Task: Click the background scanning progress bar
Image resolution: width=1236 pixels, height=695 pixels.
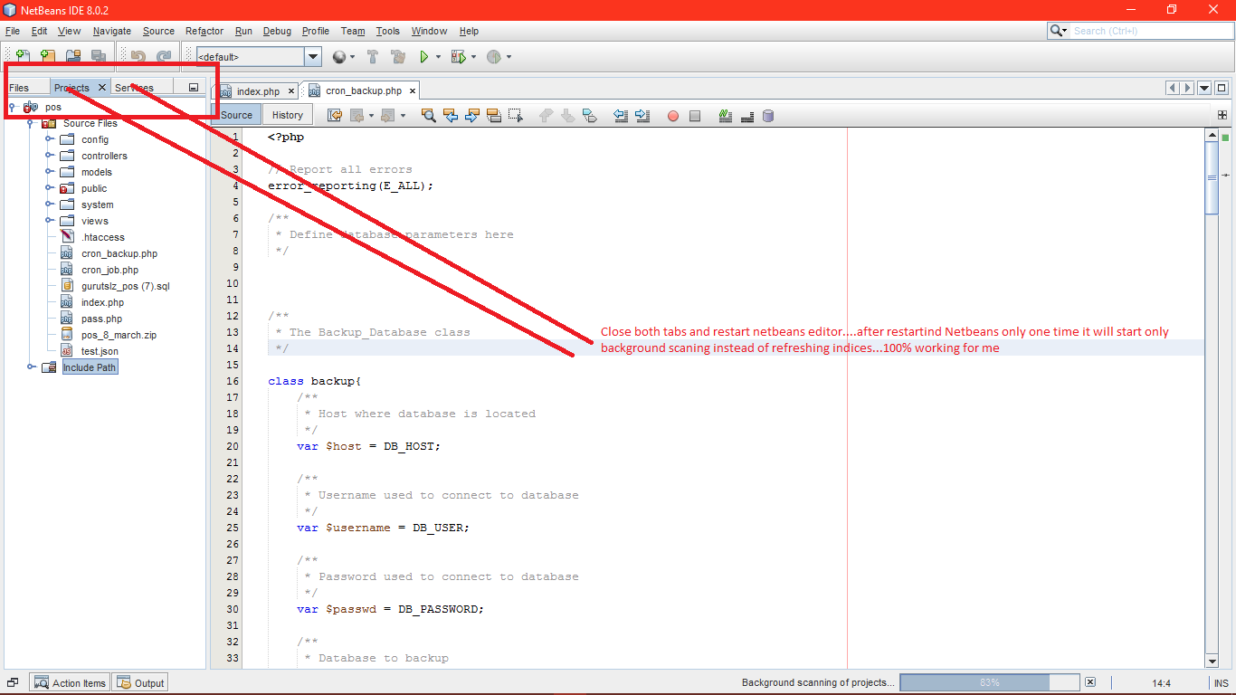Action: pyautogui.click(x=989, y=682)
